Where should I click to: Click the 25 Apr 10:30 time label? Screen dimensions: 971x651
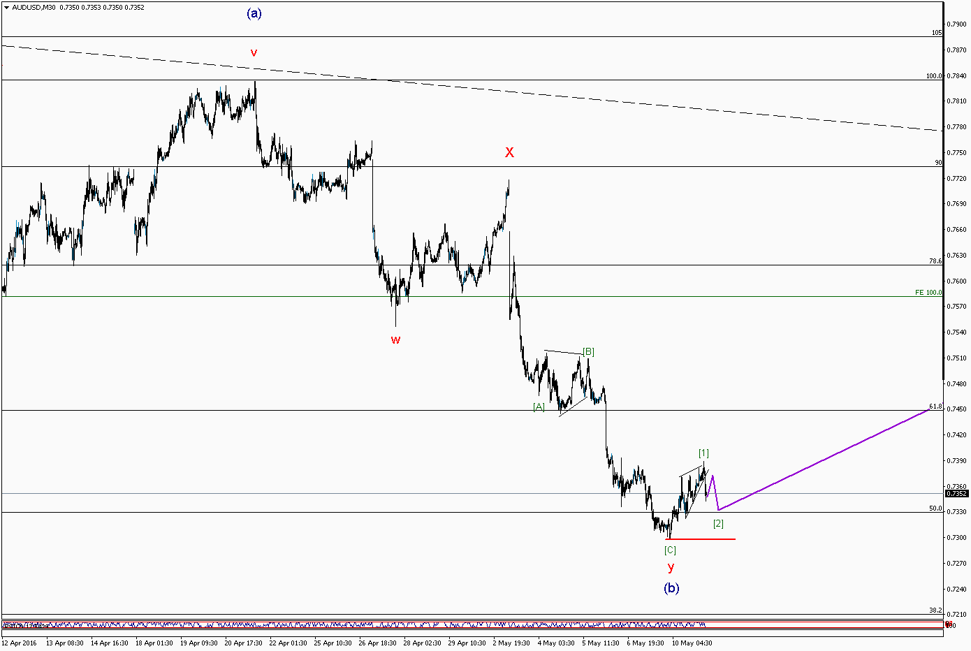click(333, 643)
